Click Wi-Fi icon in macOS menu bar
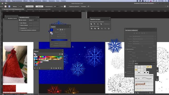Image resolution: width=169 pixels, height=95 pixels. [x=154, y=1]
